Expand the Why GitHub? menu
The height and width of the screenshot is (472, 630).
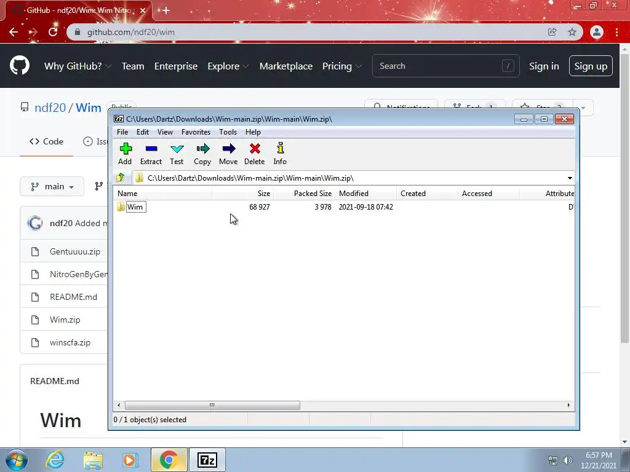pyautogui.click(x=78, y=66)
